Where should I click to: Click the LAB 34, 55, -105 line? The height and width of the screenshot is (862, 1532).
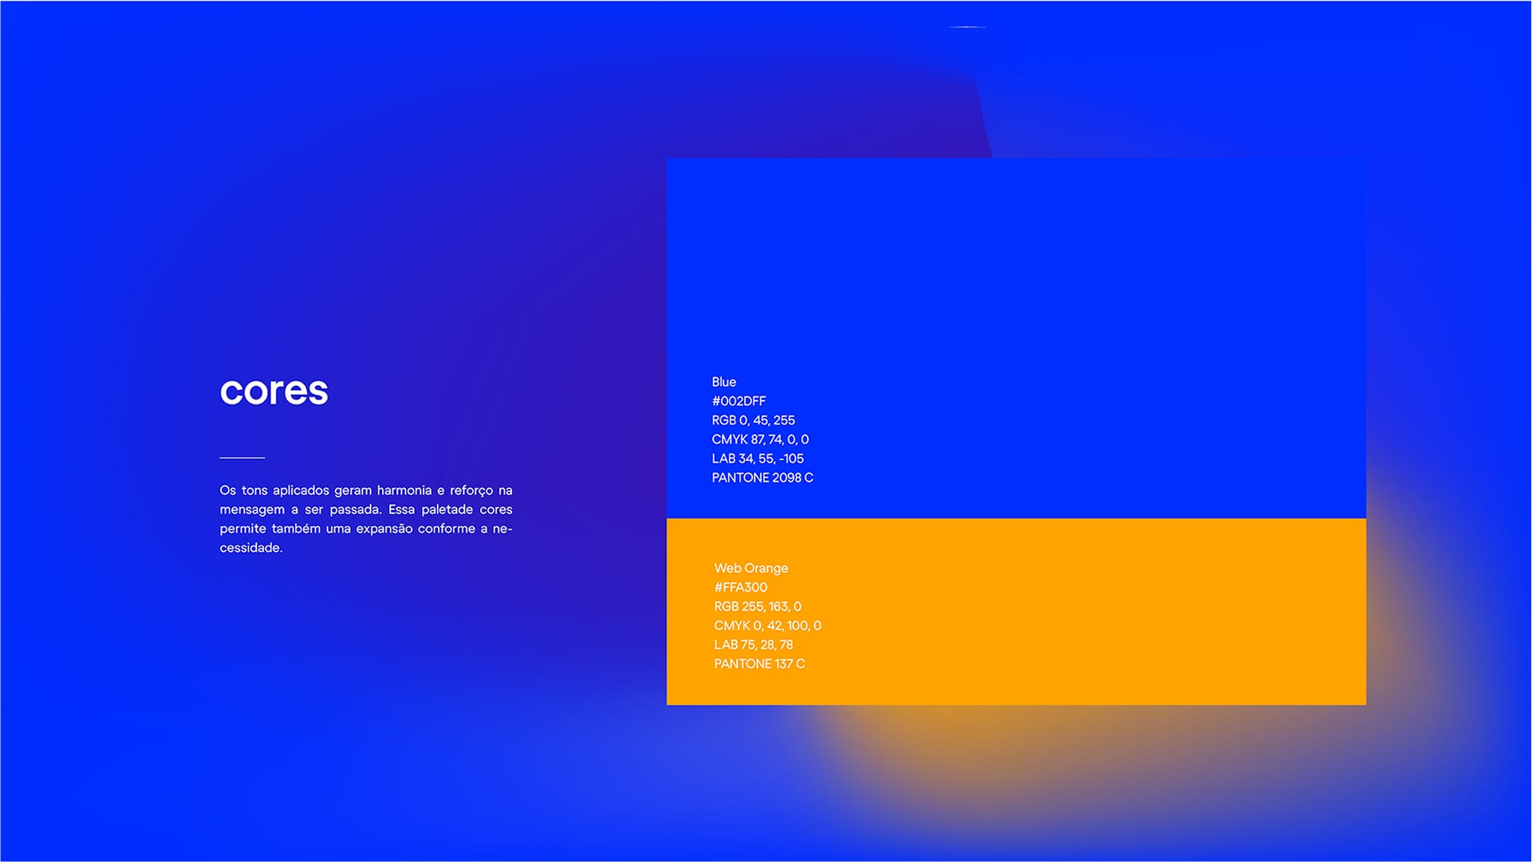point(758,459)
